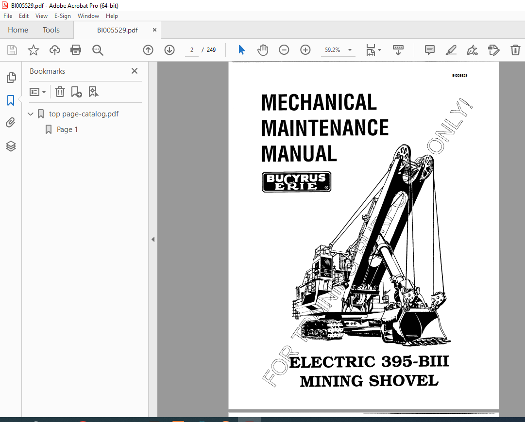The image size is (525, 422).
Task: Open the Edit menu
Action: click(24, 16)
